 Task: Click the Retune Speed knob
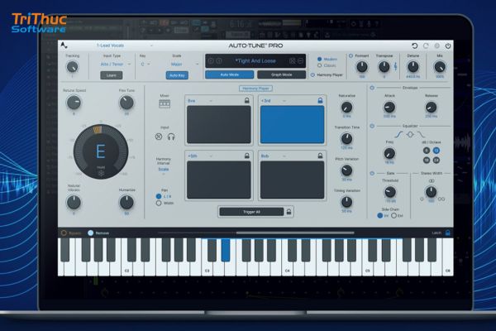tap(74, 103)
